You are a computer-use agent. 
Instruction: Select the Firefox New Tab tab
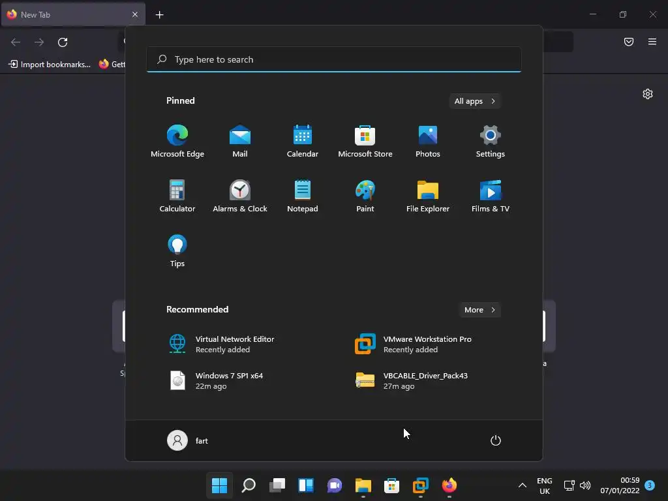point(73,14)
